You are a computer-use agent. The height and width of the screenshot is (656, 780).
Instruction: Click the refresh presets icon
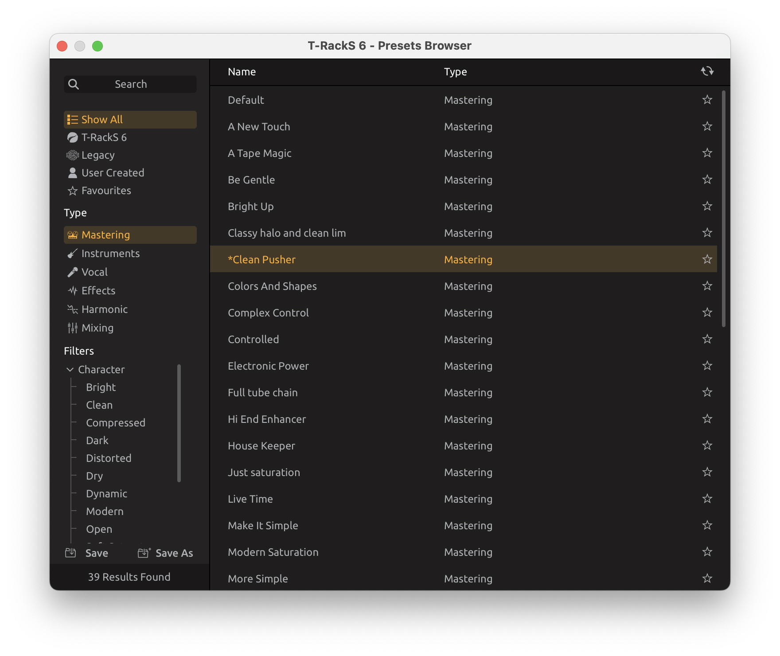pyautogui.click(x=707, y=71)
